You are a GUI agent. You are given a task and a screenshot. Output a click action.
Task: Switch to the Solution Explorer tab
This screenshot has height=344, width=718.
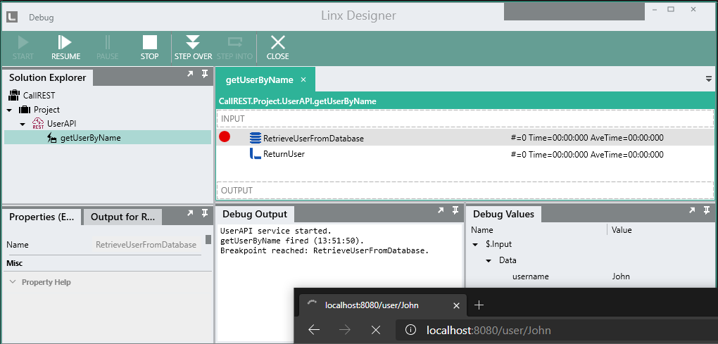coord(48,78)
